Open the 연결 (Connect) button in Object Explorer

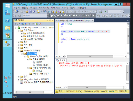coord(17,24)
